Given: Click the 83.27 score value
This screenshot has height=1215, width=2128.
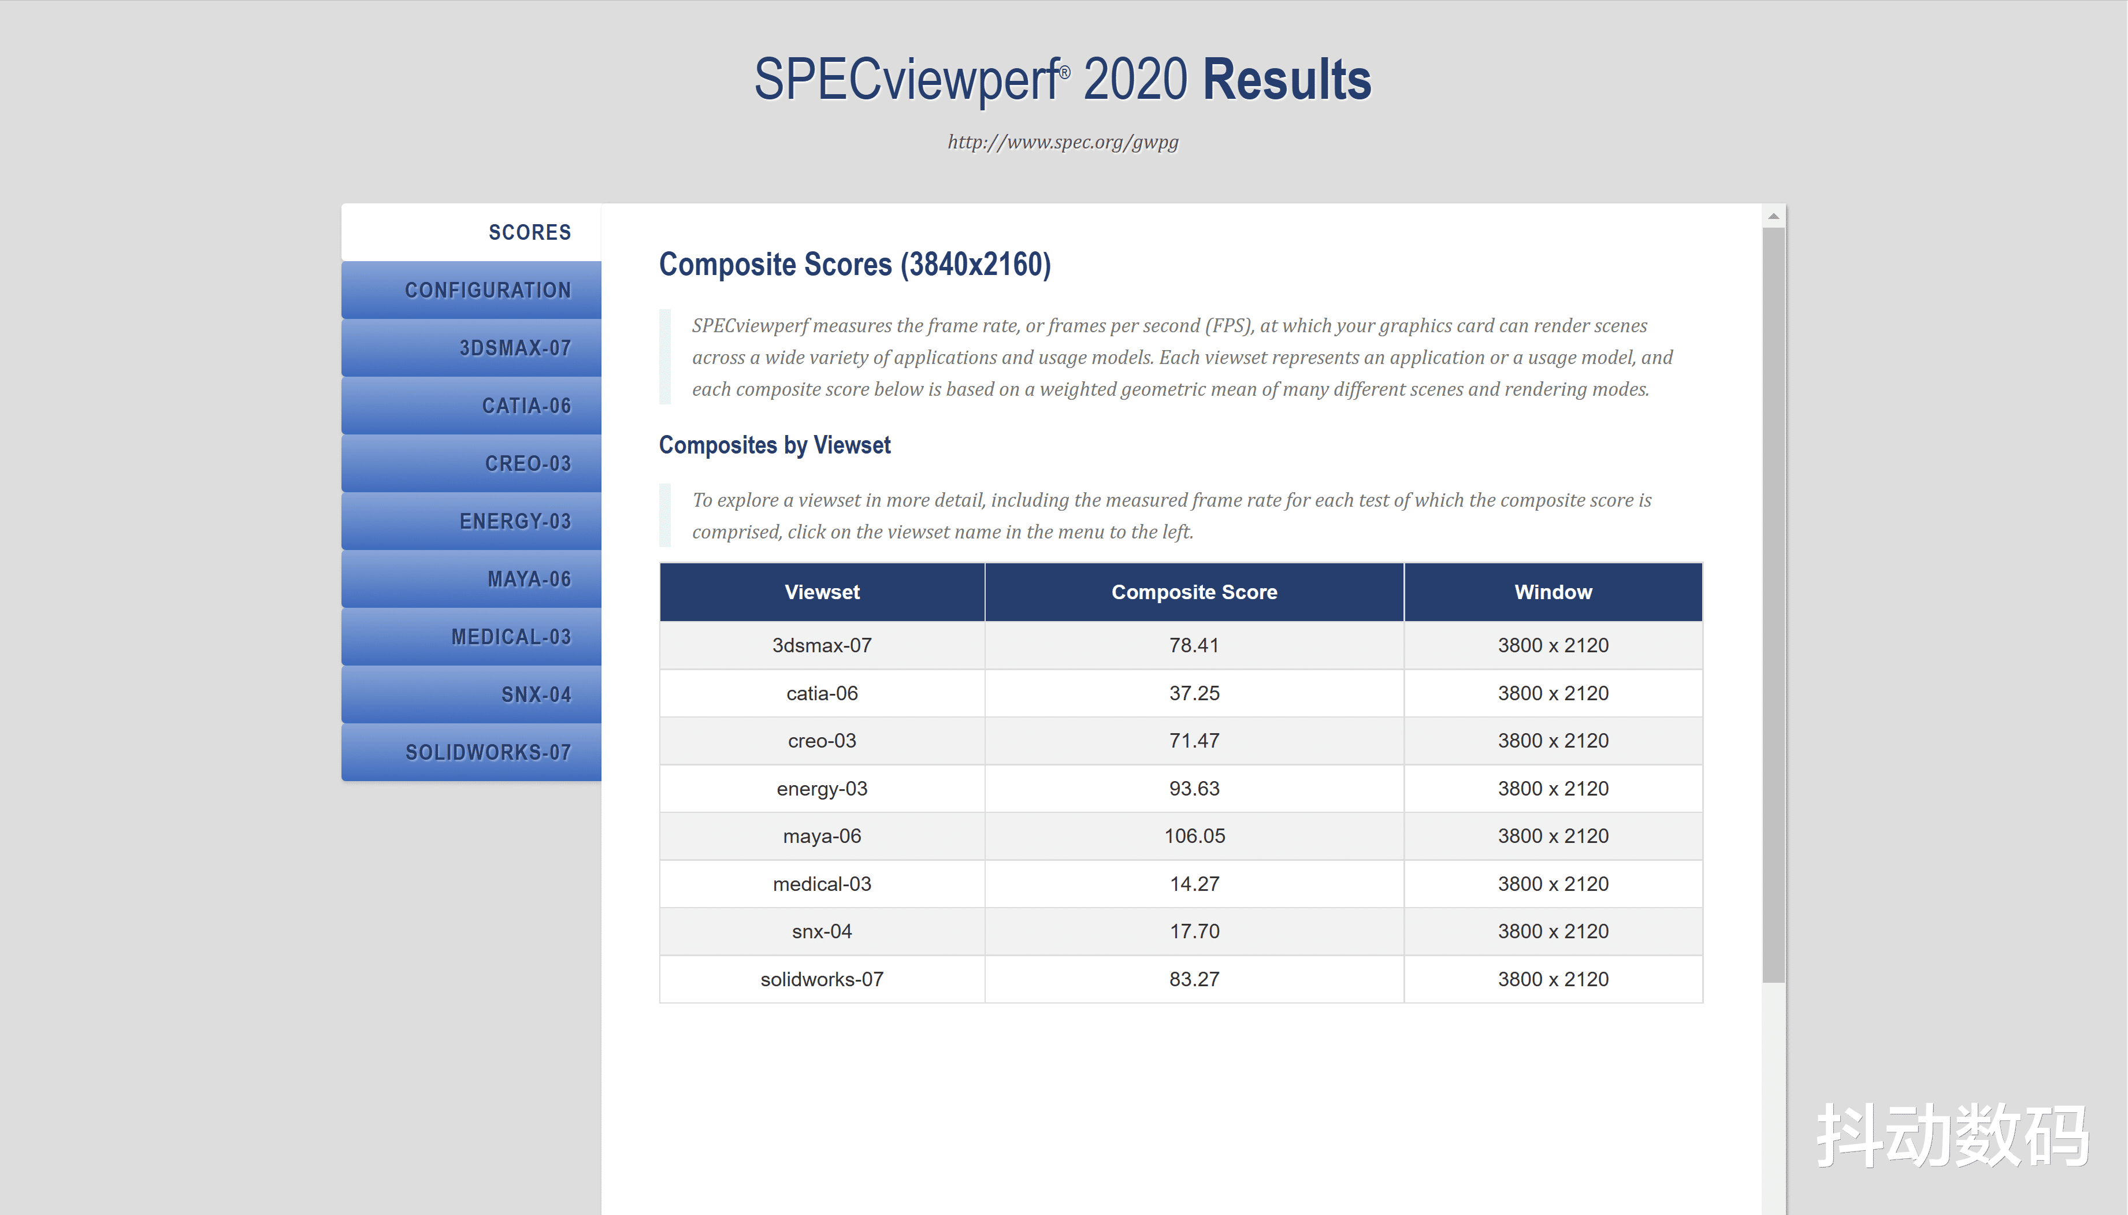Looking at the screenshot, I should [1194, 979].
